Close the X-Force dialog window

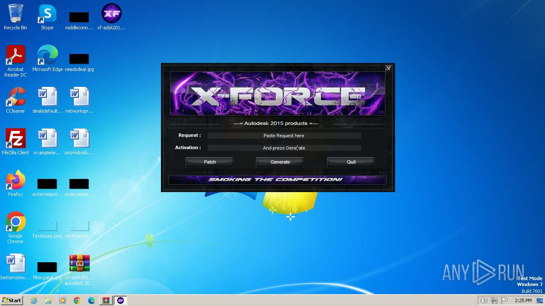388,68
